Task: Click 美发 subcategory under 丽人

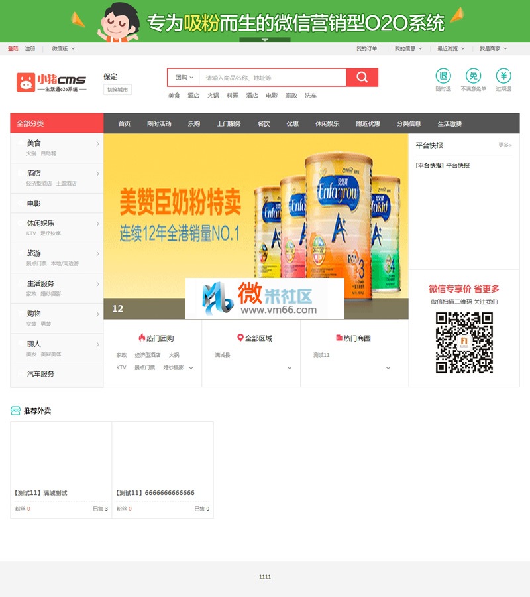Action: [32, 354]
